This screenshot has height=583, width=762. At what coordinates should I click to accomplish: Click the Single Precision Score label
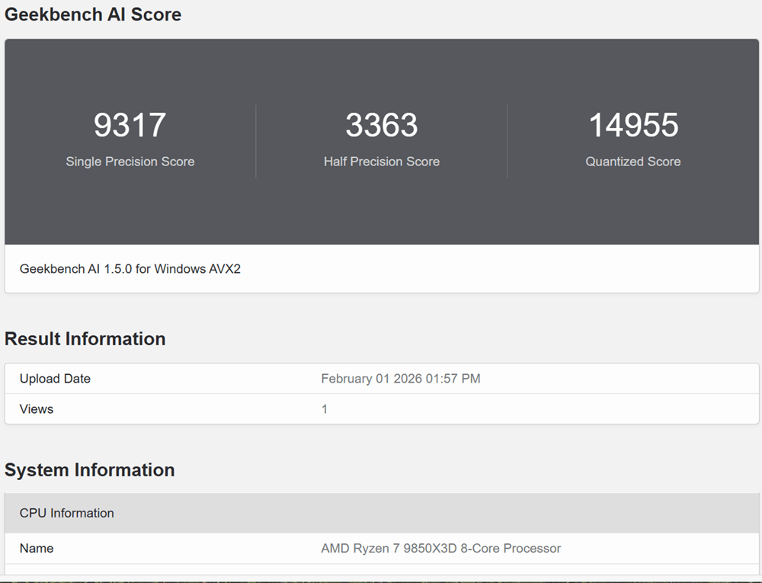[x=130, y=162]
